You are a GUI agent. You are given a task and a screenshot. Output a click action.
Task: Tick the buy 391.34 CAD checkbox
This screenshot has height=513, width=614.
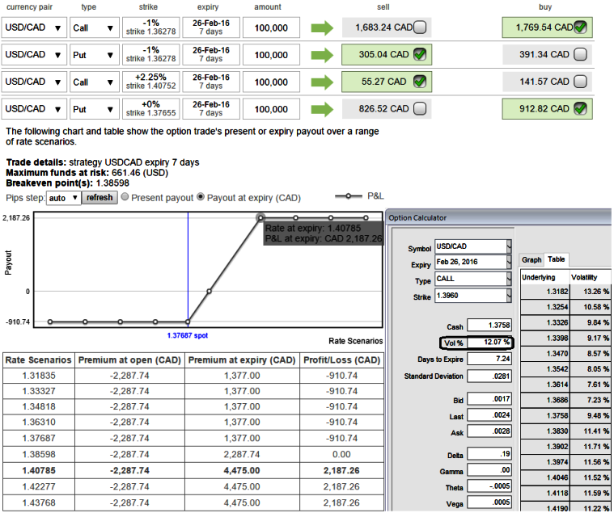tap(580, 55)
